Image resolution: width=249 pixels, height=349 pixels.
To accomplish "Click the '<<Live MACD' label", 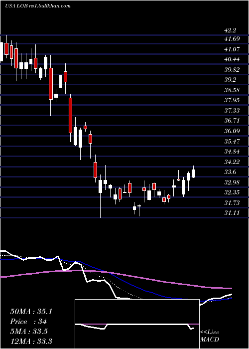I will click(210, 336).
